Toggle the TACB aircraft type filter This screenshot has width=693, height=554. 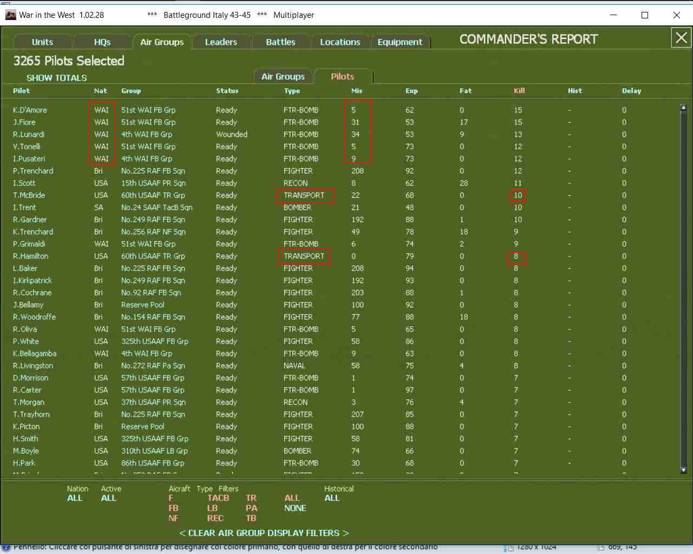[x=218, y=498]
